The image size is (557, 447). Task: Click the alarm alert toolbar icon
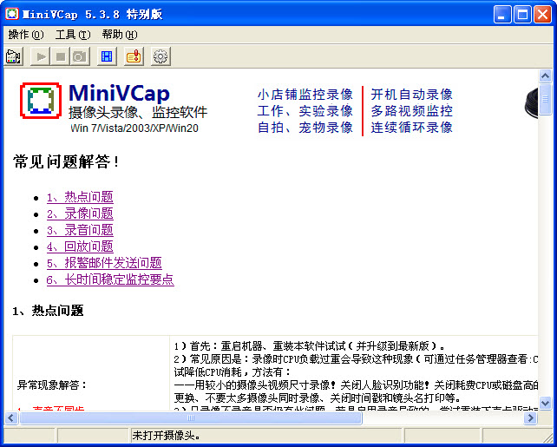[x=134, y=56]
